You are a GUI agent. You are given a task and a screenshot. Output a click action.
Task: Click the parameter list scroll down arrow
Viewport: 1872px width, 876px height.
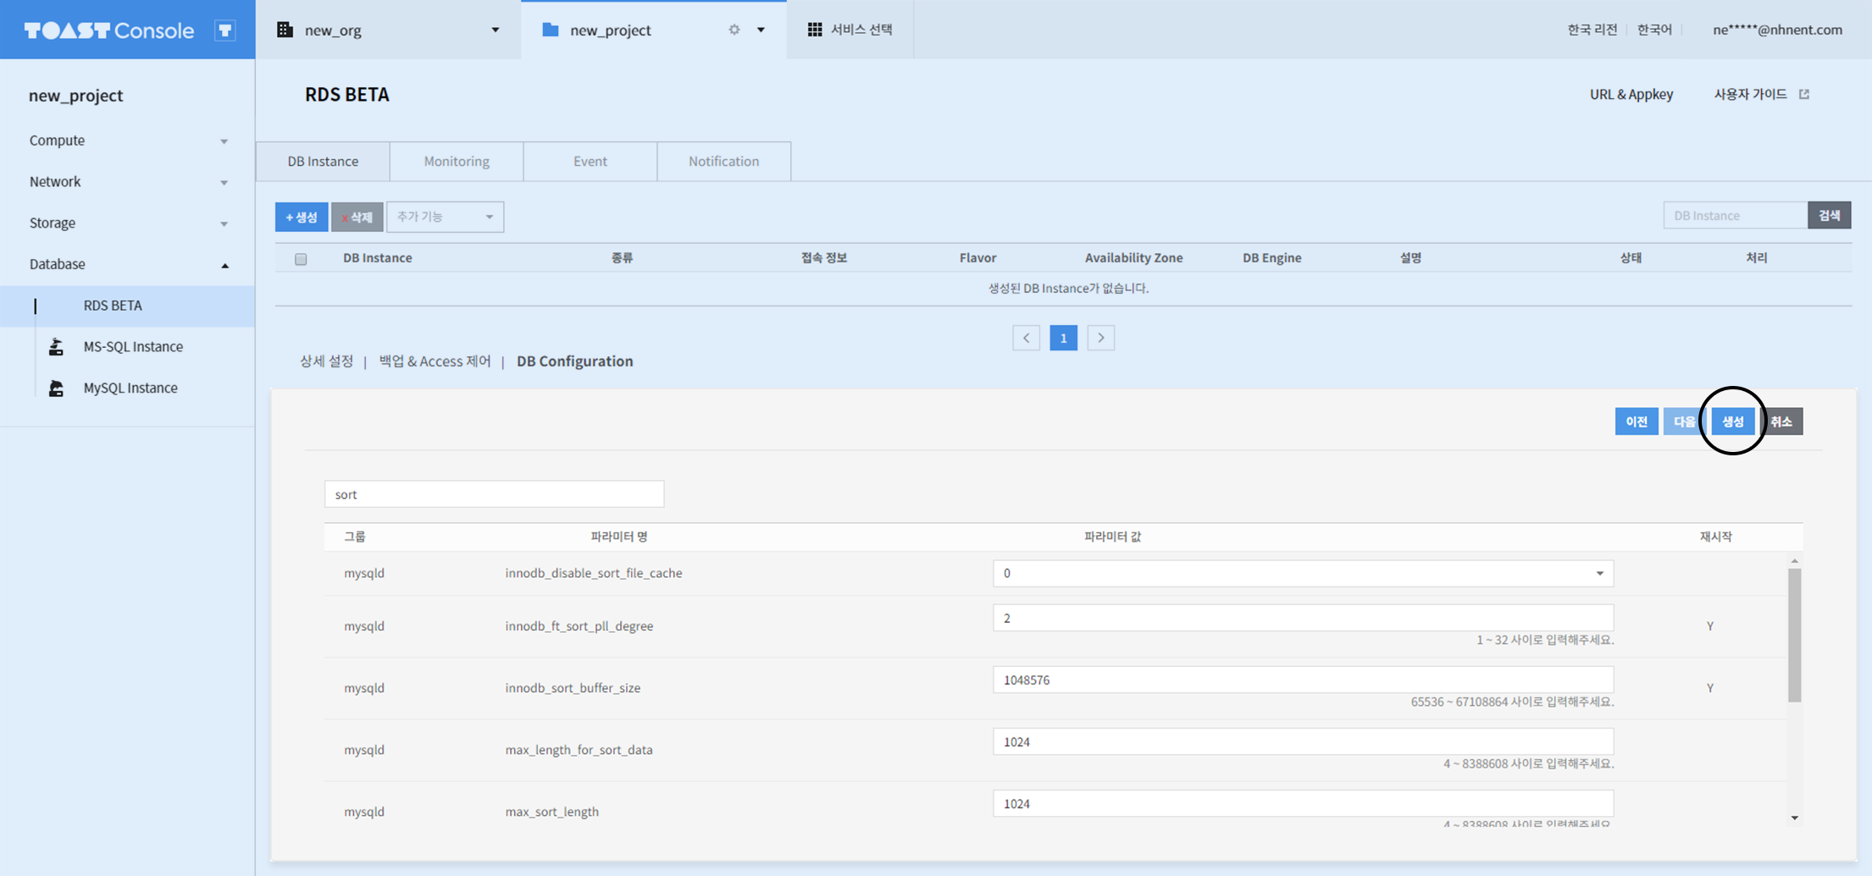[1794, 818]
